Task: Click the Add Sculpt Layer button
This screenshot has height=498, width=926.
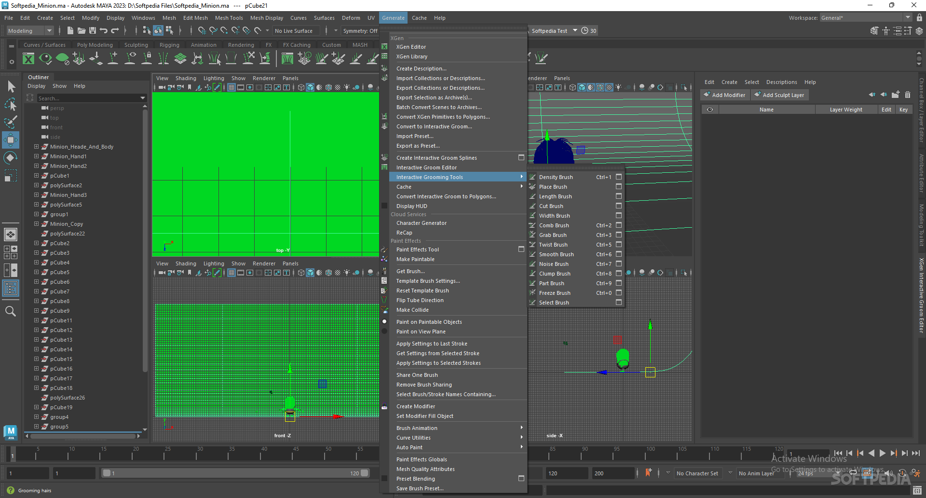Action: click(779, 95)
